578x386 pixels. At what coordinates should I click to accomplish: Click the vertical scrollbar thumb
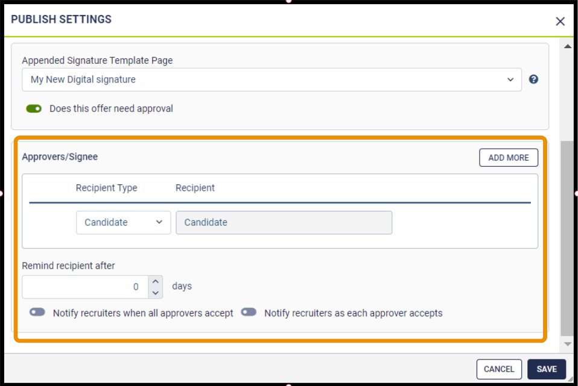567,238
